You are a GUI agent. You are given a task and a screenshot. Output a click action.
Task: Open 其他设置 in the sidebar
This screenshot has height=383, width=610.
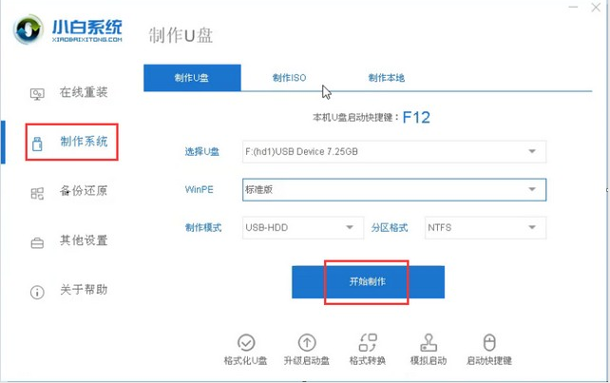[71, 241]
